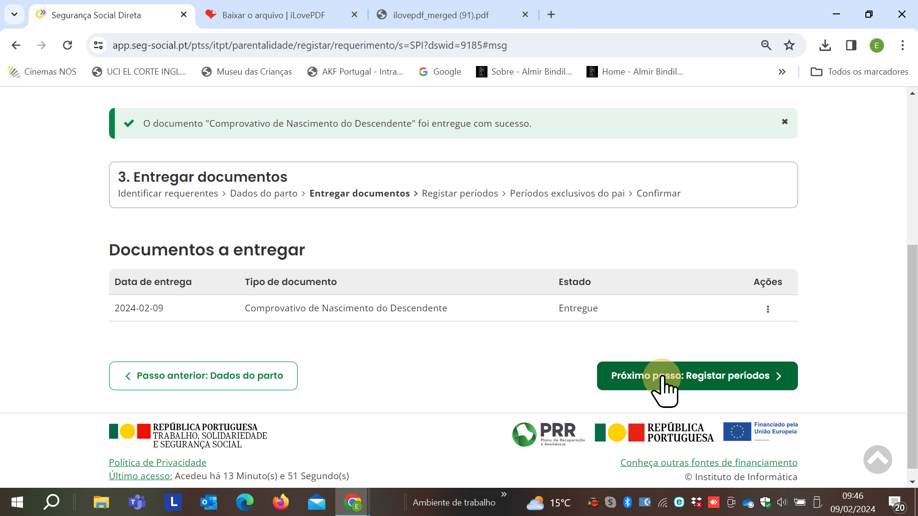918x516 pixels.
Task: Toggle the browser side panel
Action: pyautogui.click(x=851, y=45)
